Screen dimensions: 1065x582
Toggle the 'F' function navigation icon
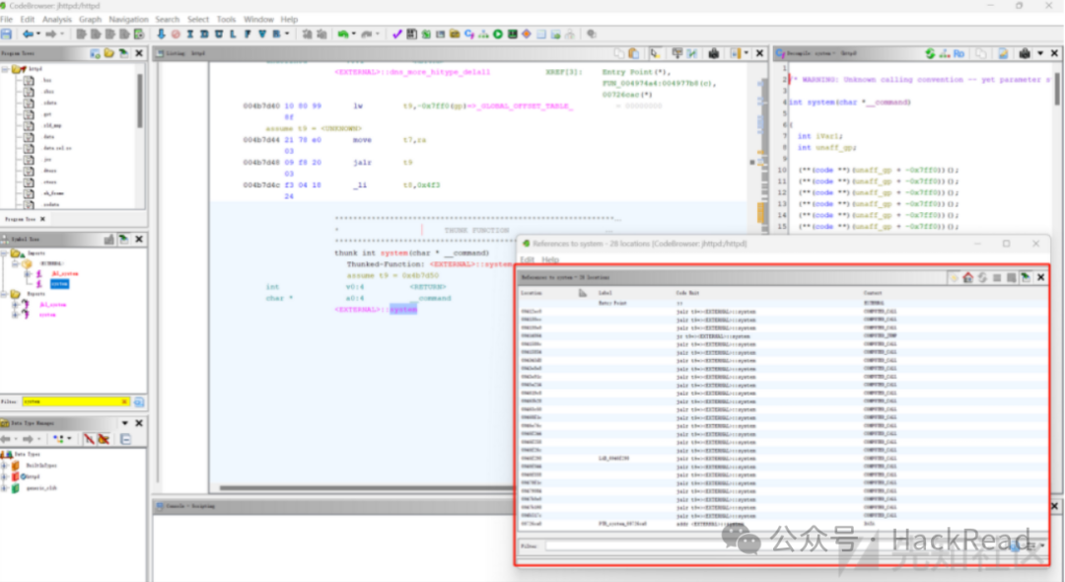pos(248,34)
